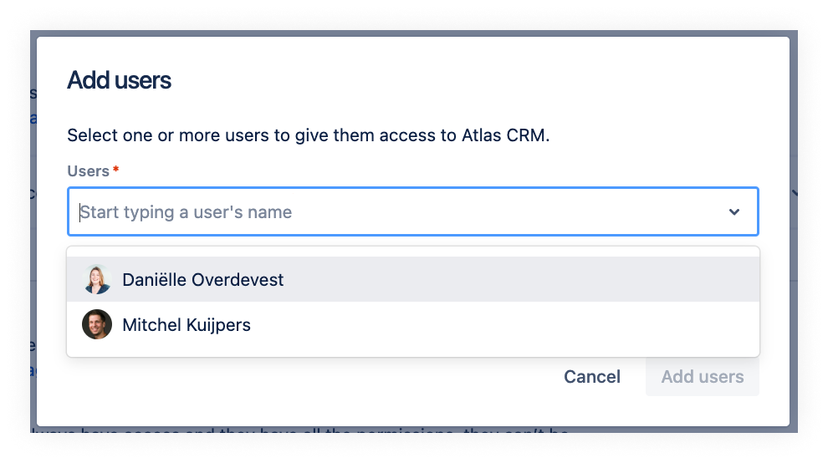This screenshot has width=828, height=463.
Task: Click Daniëlle Overdevest's avatar photo
Action: pos(97,280)
